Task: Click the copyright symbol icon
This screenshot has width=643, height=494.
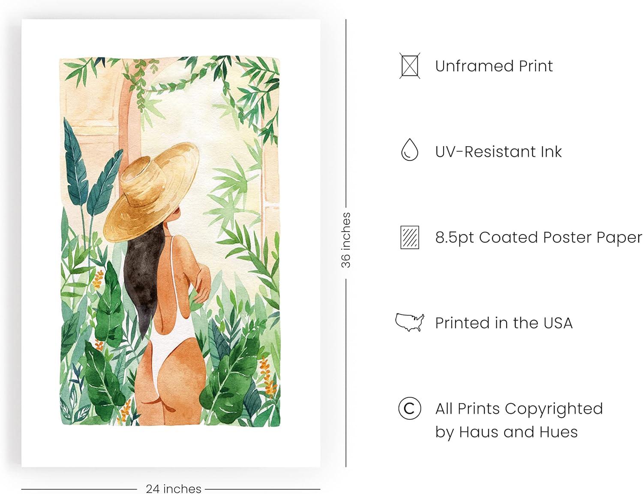Action: 410,408
